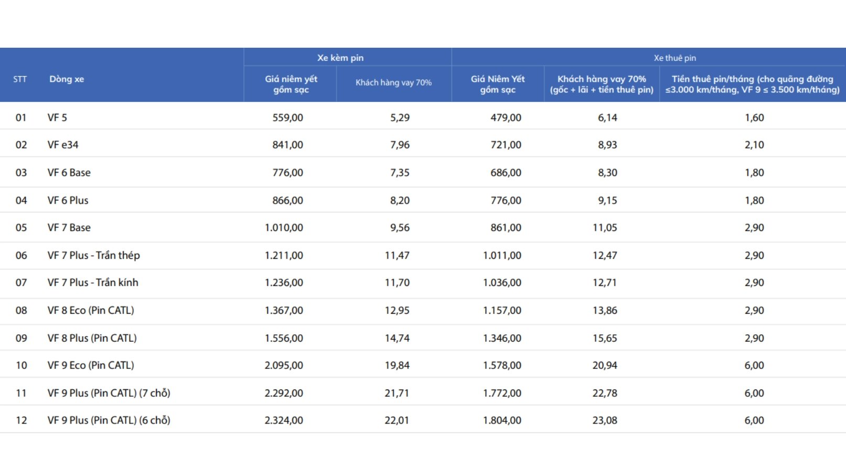Screen dimensions: 846x476
Task: Click the VF 8 Eco (Pin CATL) name
Action: (91, 311)
